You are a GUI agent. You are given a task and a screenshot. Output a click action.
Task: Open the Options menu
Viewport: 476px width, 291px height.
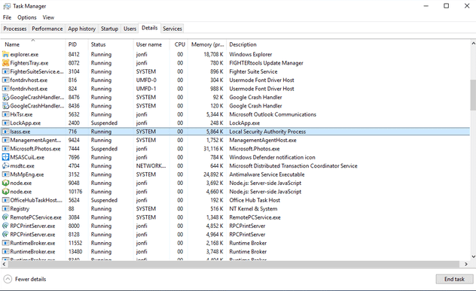point(26,17)
